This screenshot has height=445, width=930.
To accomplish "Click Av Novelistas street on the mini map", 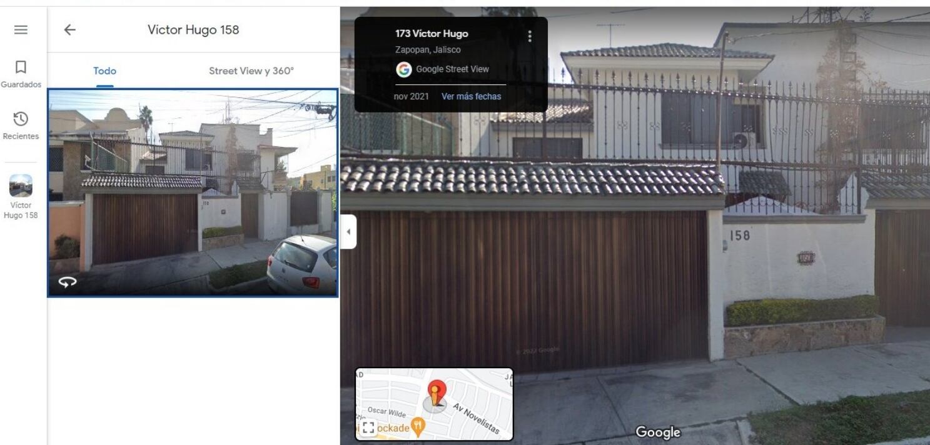I will 475,419.
